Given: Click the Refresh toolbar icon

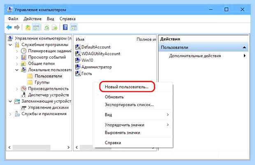Looking at the screenshot, I should (46, 27).
